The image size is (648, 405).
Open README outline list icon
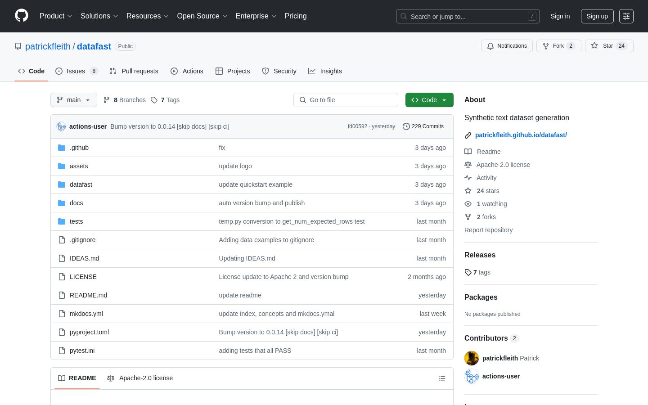442,378
